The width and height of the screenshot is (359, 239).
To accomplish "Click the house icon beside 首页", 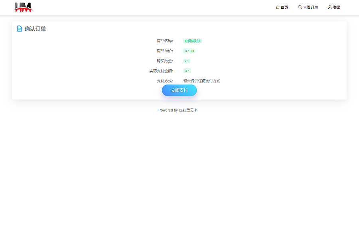I will [x=278, y=7].
